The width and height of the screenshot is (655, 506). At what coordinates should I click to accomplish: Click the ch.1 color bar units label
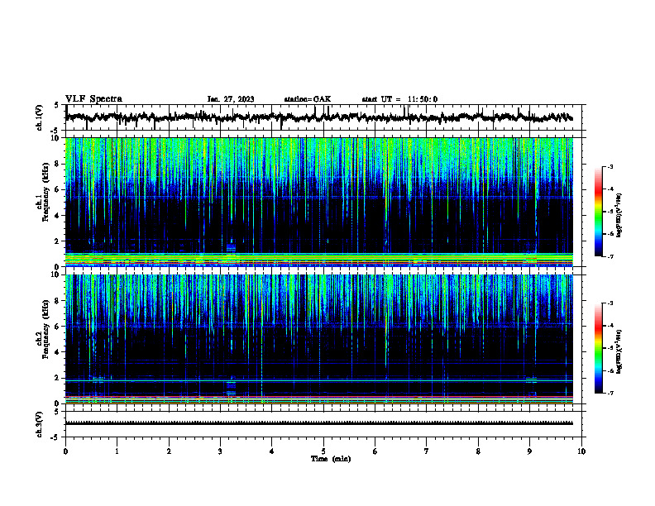pos(619,215)
